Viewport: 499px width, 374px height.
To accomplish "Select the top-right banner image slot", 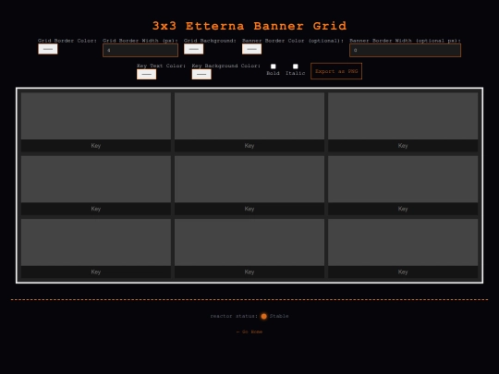I will pos(403,115).
